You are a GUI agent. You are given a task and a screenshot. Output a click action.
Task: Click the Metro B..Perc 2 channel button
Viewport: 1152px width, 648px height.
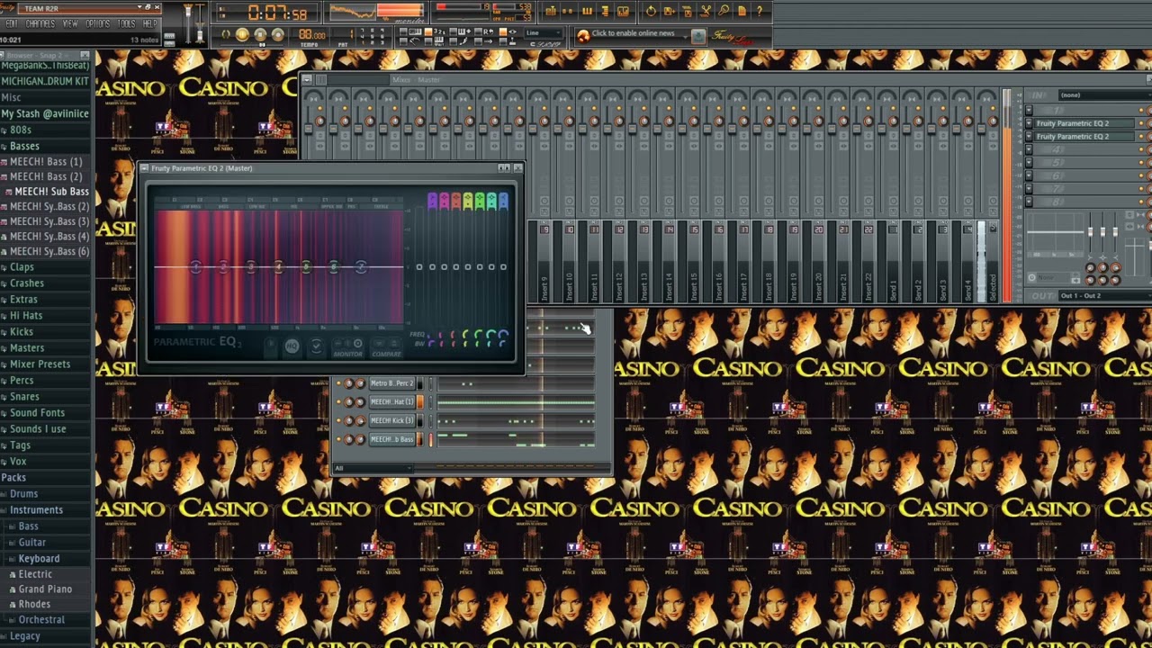[x=391, y=383]
